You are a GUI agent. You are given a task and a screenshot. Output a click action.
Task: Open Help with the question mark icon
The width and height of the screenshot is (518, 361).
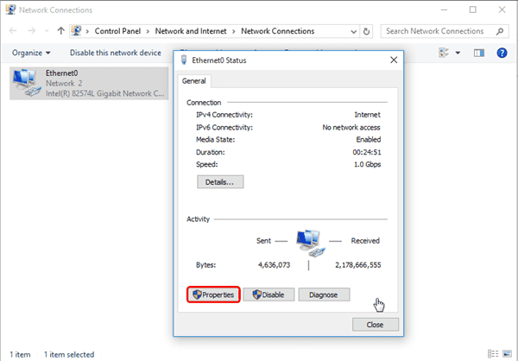502,53
